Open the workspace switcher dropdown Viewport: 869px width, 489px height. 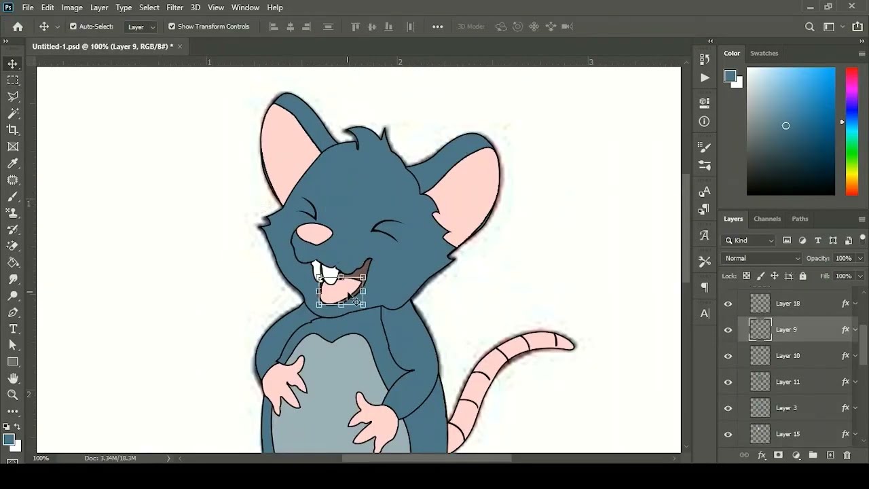coord(832,26)
